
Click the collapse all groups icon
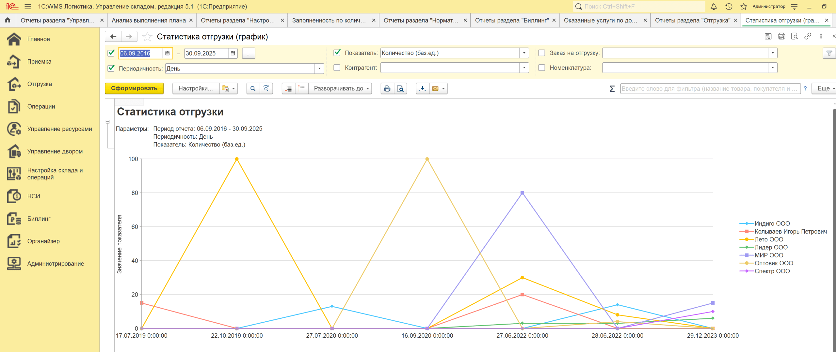click(x=301, y=88)
